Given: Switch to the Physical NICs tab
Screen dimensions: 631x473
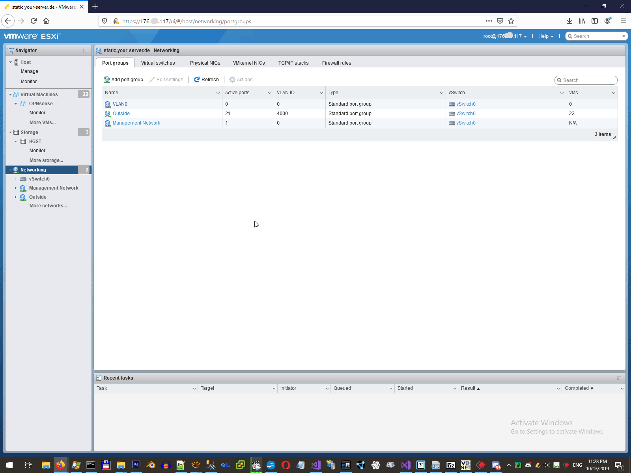Looking at the screenshot, I should 205,63.
